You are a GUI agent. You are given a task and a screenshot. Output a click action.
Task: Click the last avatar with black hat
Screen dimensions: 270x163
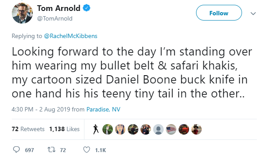tap(196, 129)
